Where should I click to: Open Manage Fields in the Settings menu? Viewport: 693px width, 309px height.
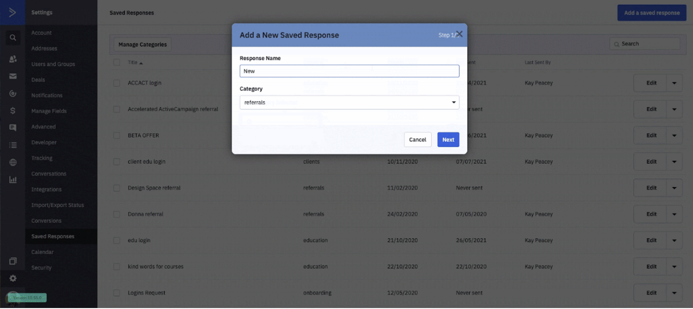(x=49, y=111)
